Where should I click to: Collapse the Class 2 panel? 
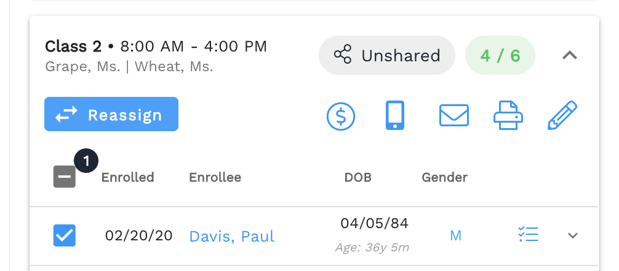tap(570, 55)
